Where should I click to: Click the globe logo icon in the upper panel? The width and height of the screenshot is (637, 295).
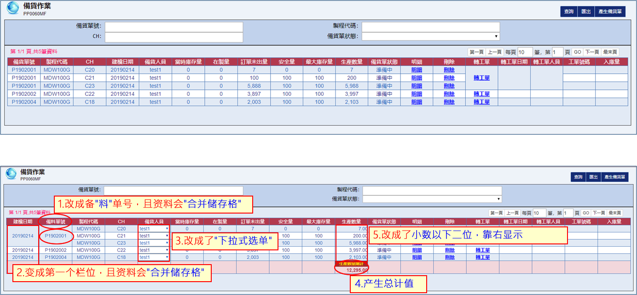tap(12, 8)
